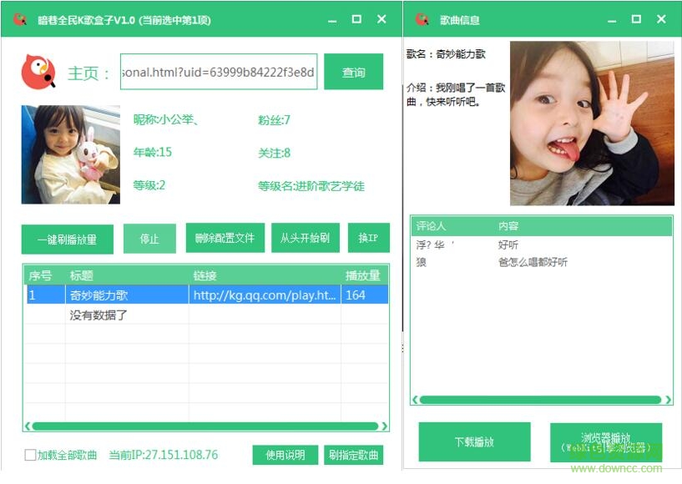
Task: Click main window title bar app icon
Action: tap(20, 19)
